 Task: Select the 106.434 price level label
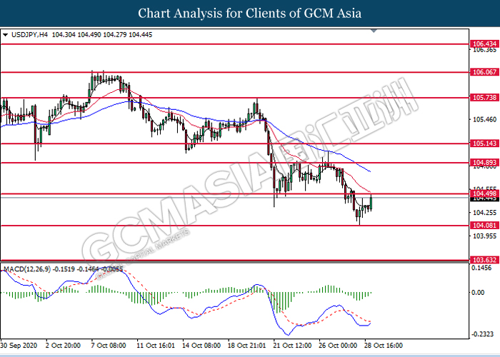pos(484,44)
